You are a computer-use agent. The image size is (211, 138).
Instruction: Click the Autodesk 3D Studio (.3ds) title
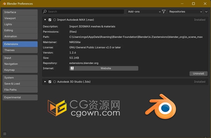[74, 82]
